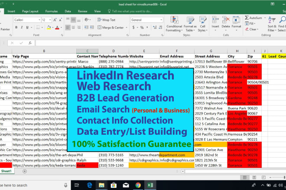Apply Accounting Number Format dollar sign
Viewport: 286px width, 190px height.
133,28
